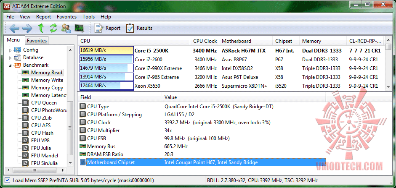
Task: Select CPU Hash benchmark
Action: click(42, 133)
